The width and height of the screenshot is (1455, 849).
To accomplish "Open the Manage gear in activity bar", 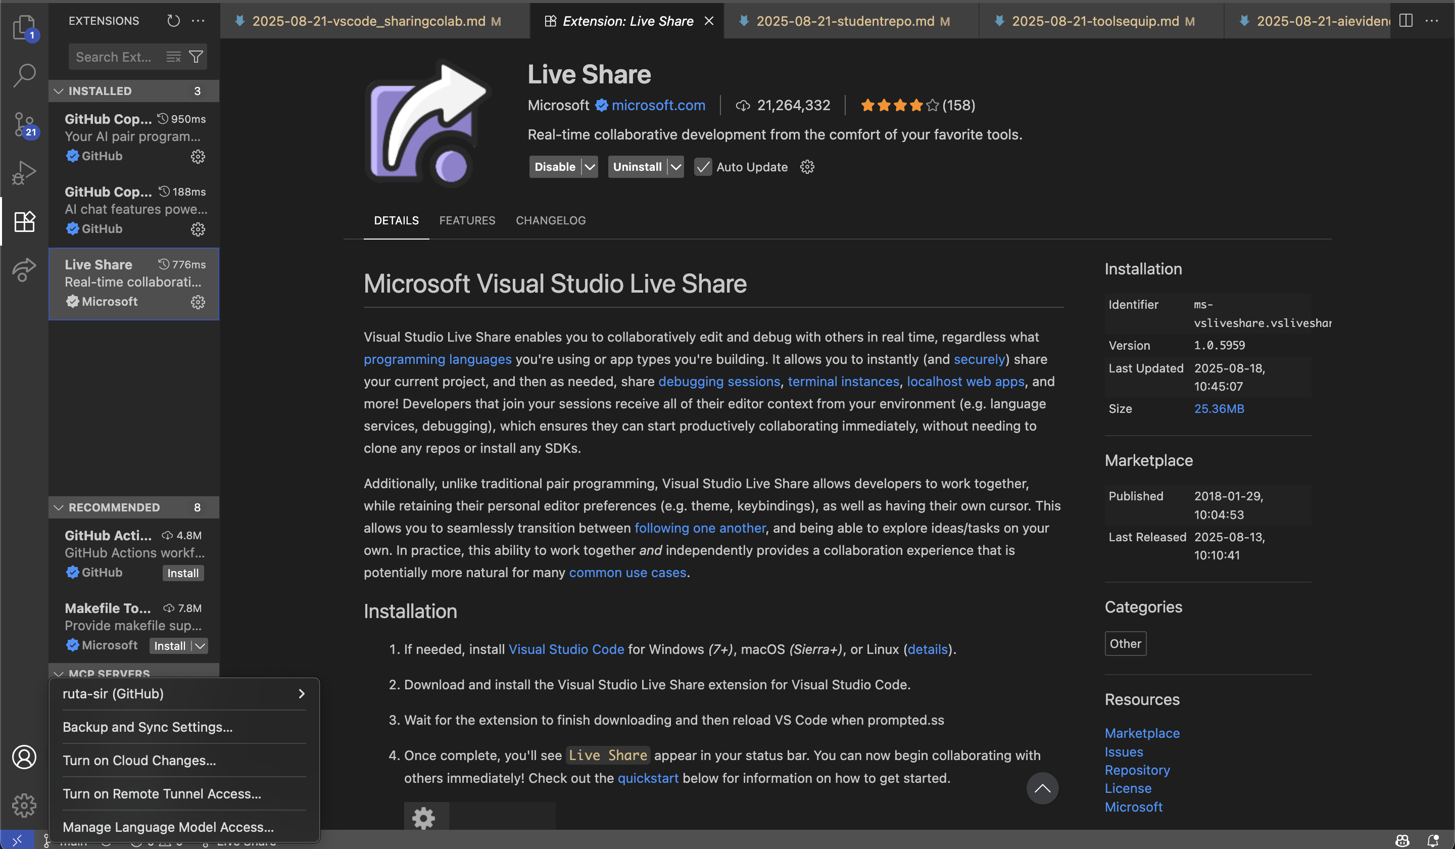I will (24, 805).
